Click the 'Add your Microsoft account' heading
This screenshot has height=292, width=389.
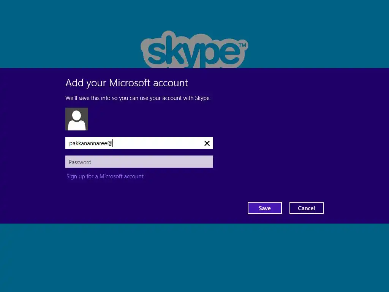(127, 83)
